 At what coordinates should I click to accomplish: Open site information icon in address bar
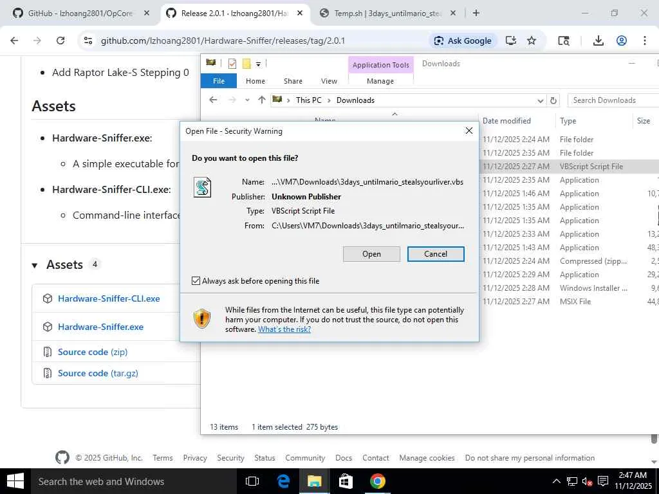point(88,41)
